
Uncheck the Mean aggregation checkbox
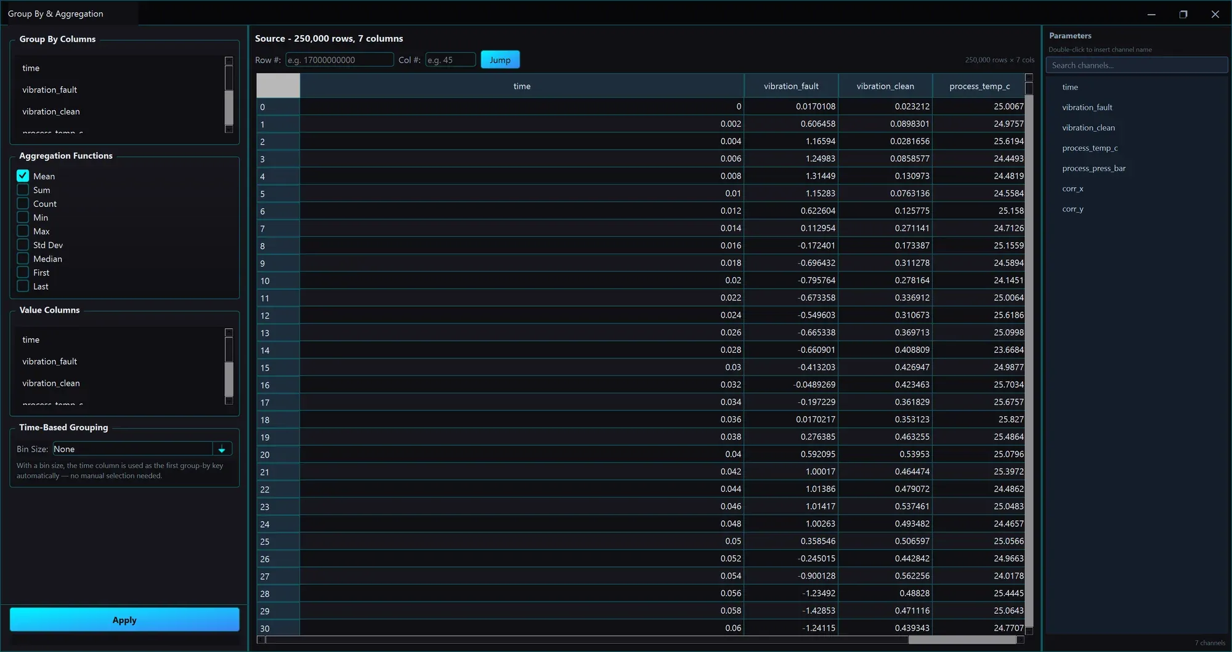pos(23,176)
